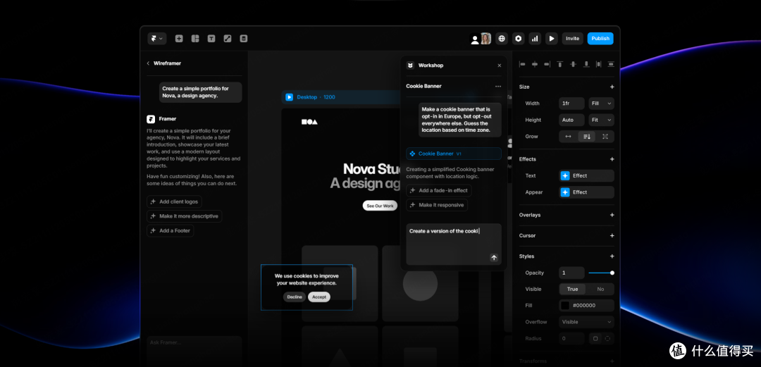Add an Overlays entry with plus

612,215
